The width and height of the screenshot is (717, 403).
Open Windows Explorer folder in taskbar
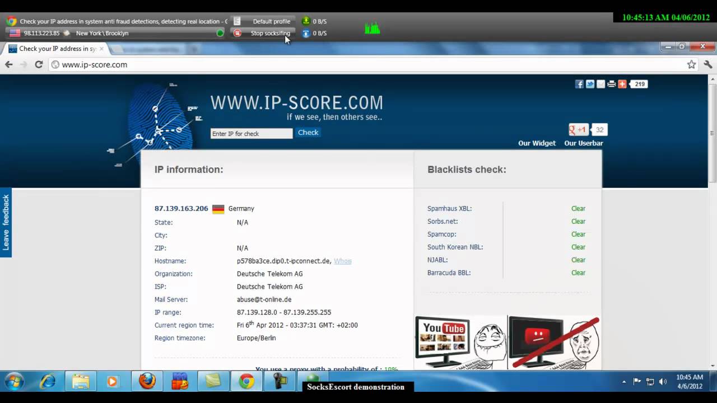81,382
